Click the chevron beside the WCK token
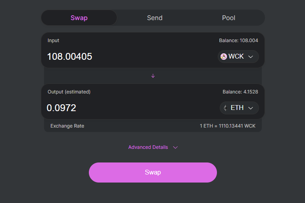The height and width of the screenshot is (203, 305). pyautogui.click(x=251, y=57)
